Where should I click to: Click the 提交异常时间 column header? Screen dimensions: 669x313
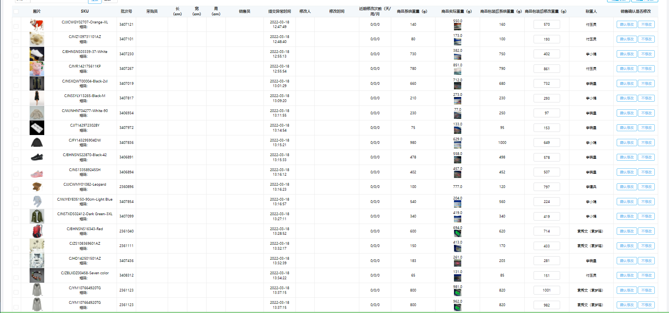click(280, 12)
